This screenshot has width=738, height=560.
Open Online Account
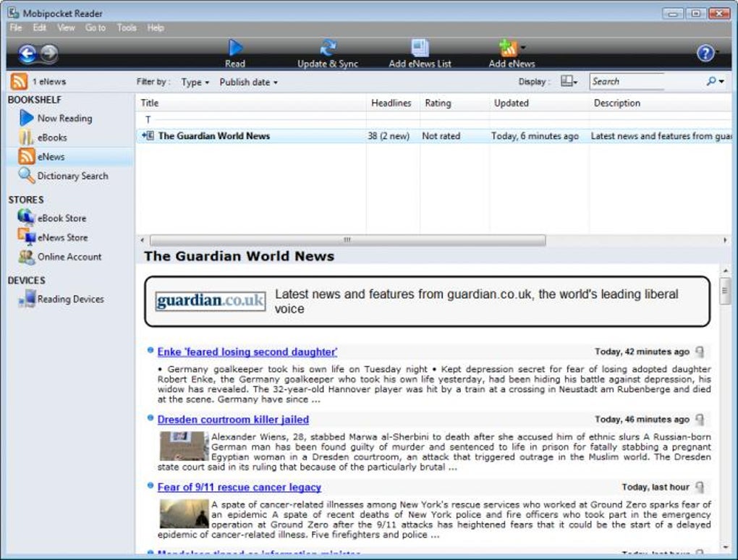(x=69, y=257)
